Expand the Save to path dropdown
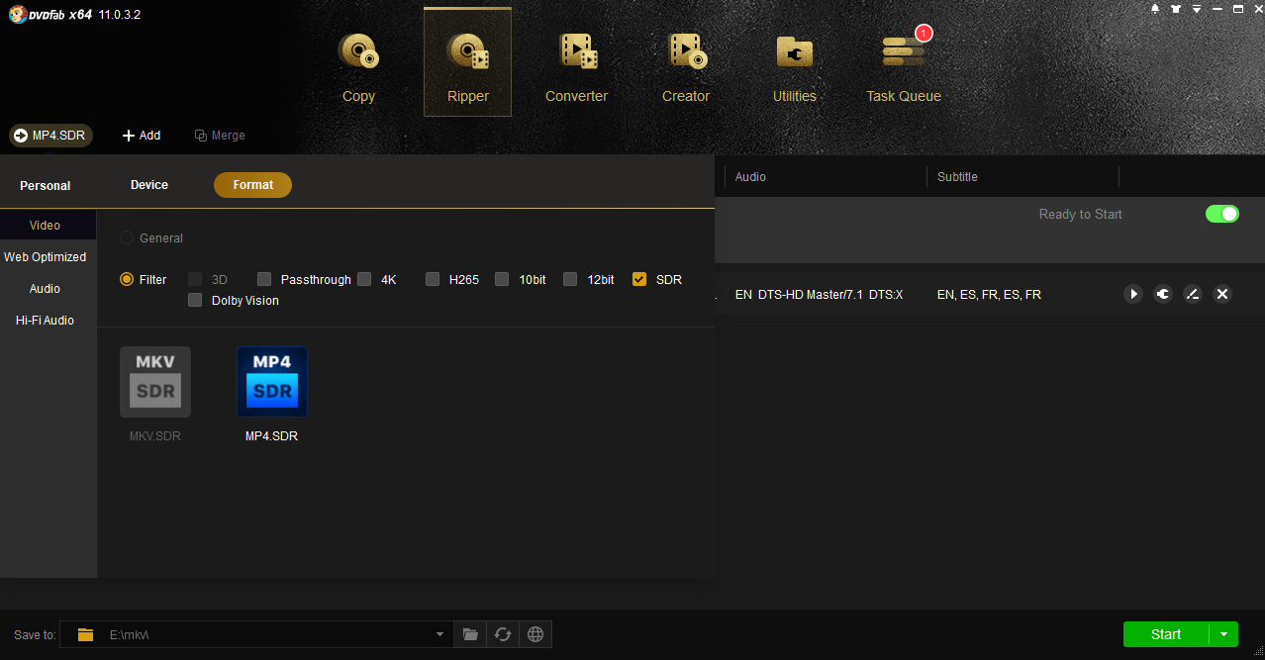This screenshot has height=660, width=1265. coord(439,634)
